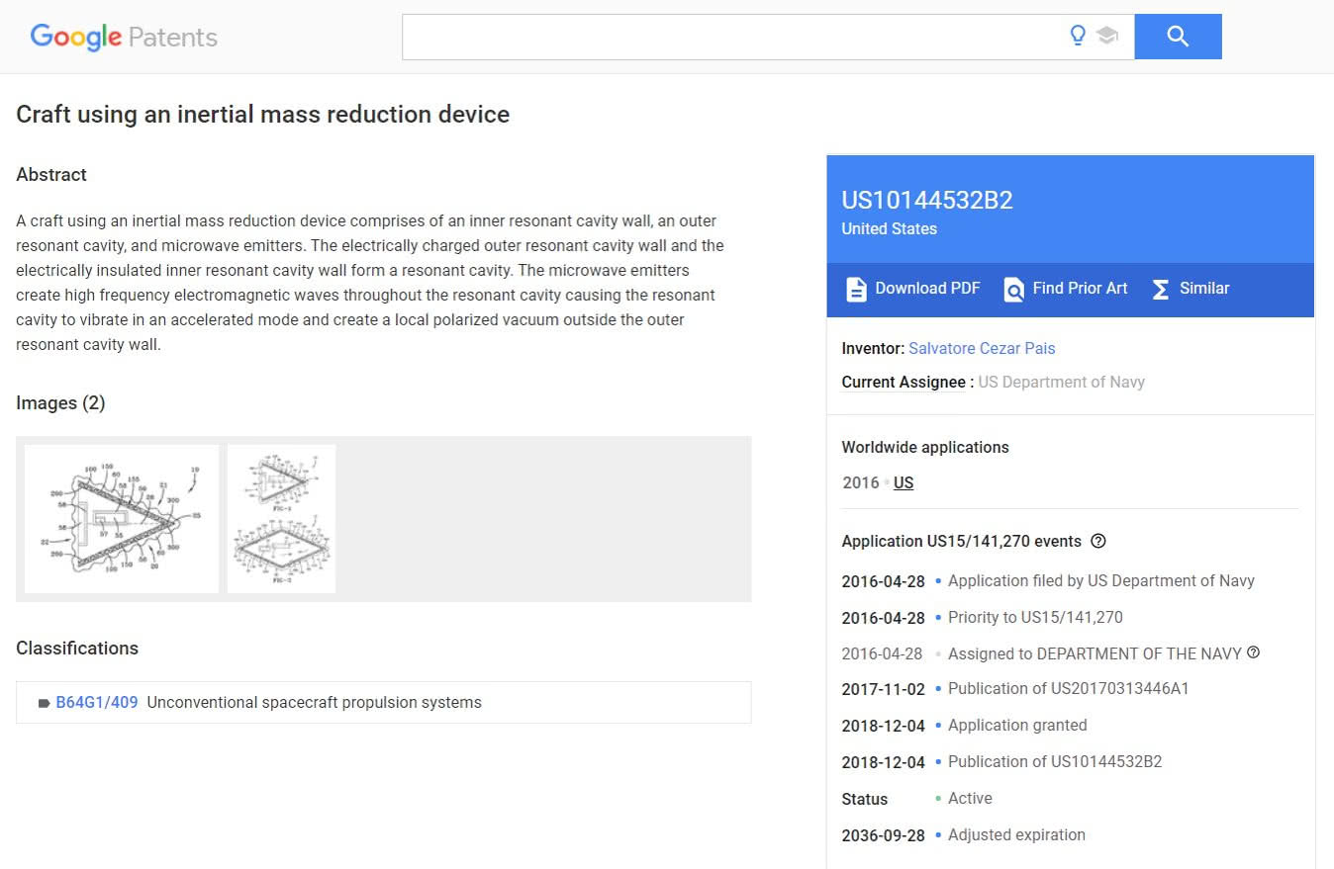Viewport: 1334px width, 869px height.
Task: Click the Similar sigma icon
Action: tap(1161, 289)
